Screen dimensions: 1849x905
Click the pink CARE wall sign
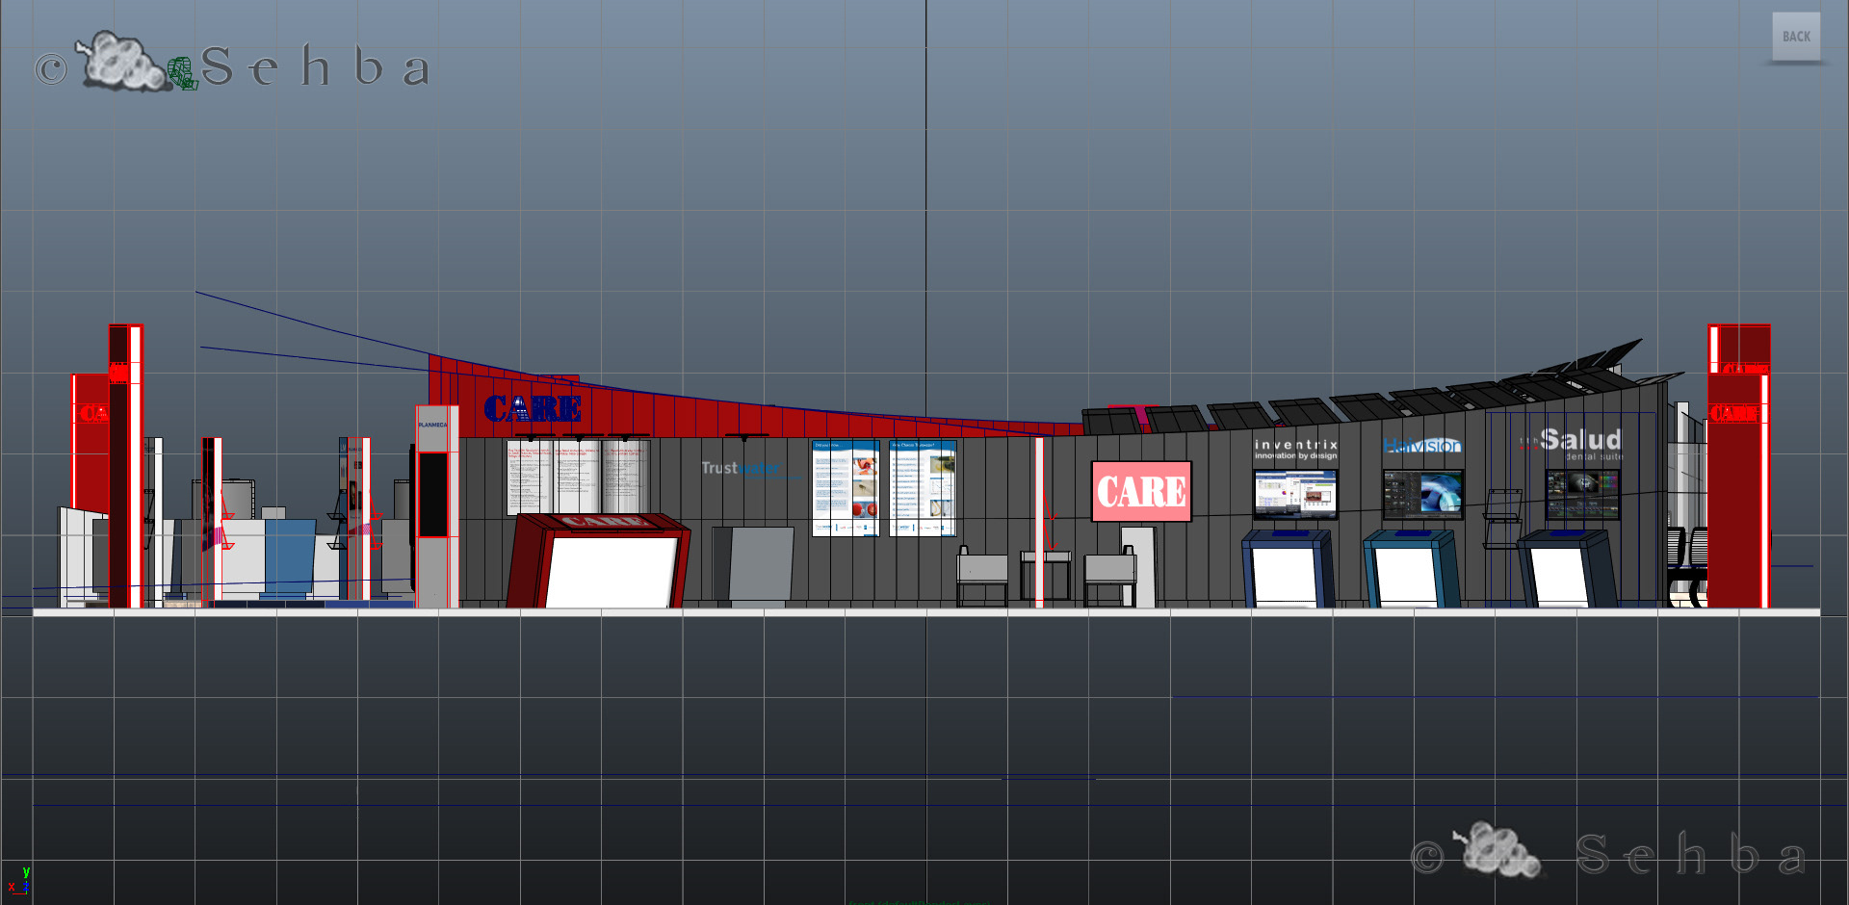(1141, 491)
